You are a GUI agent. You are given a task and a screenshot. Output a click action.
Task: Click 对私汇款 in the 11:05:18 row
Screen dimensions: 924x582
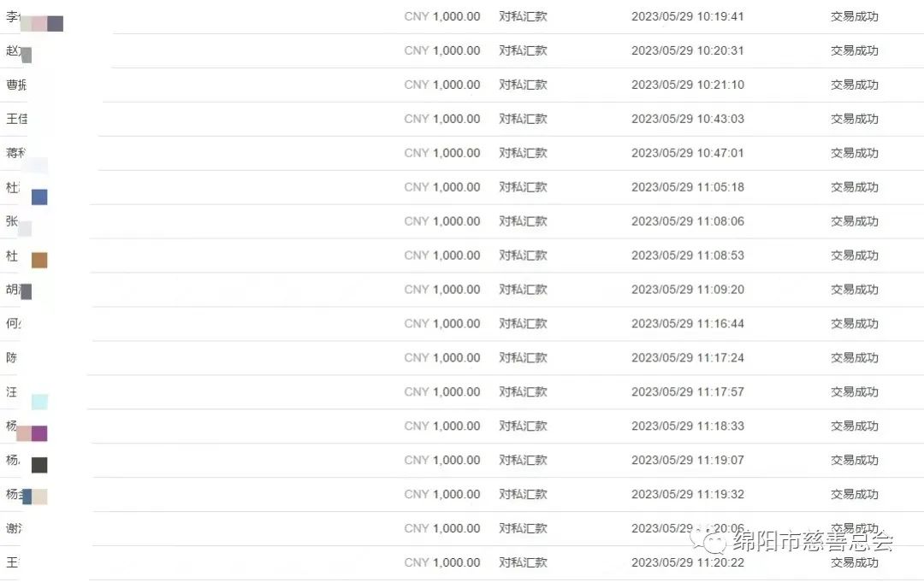click(x=523, y=187)
